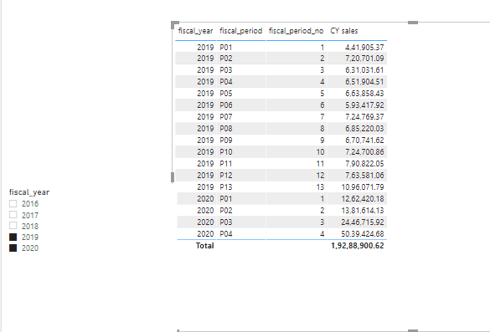The height and width of the screenshot is (332, 490).
Task: Select period number 12 cell
Action: click(x=320, y=176)
